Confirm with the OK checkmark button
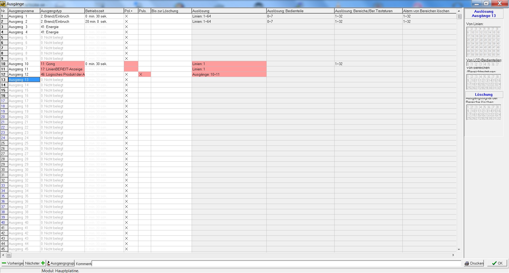 point(497,263)
